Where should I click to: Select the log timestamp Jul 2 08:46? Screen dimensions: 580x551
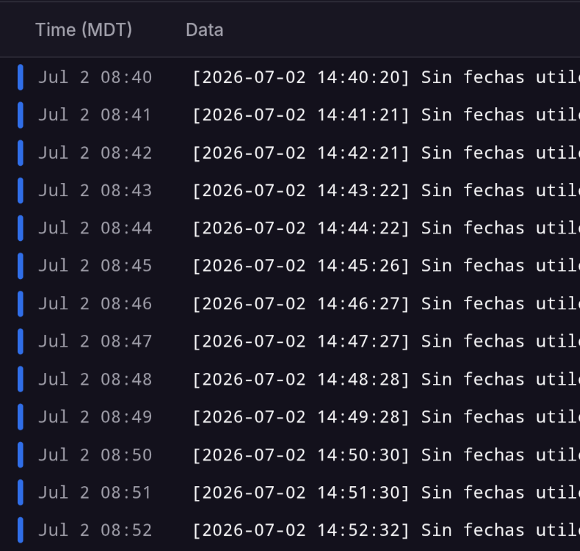click(x=95, y=304)
